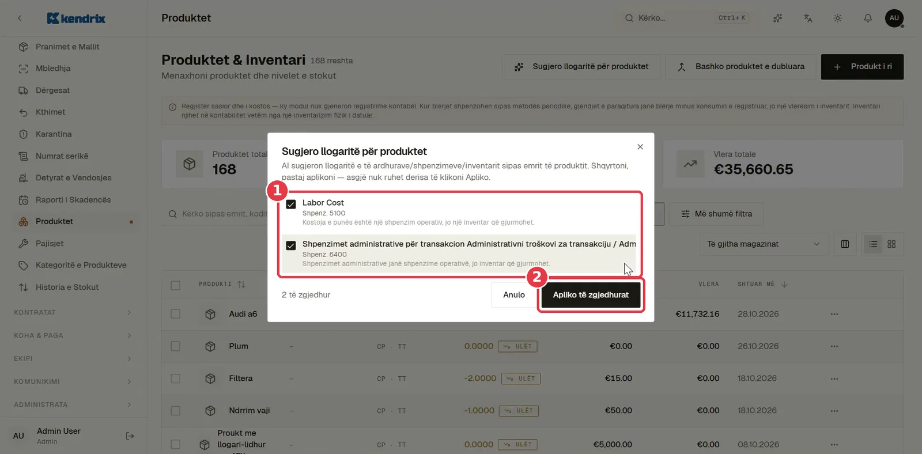Open the Të gjitha magazinat dropdown
922x454 pixels.
764,244
